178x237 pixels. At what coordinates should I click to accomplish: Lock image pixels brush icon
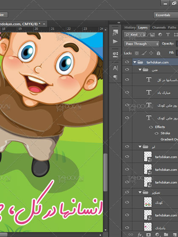click(144, 53)
